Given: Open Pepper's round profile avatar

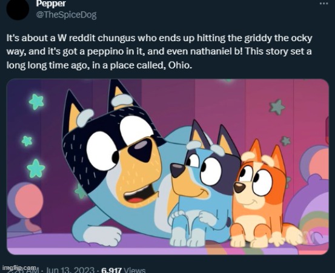Looking at the screenshot, I should pyautogui.click(x=18, y=10).
